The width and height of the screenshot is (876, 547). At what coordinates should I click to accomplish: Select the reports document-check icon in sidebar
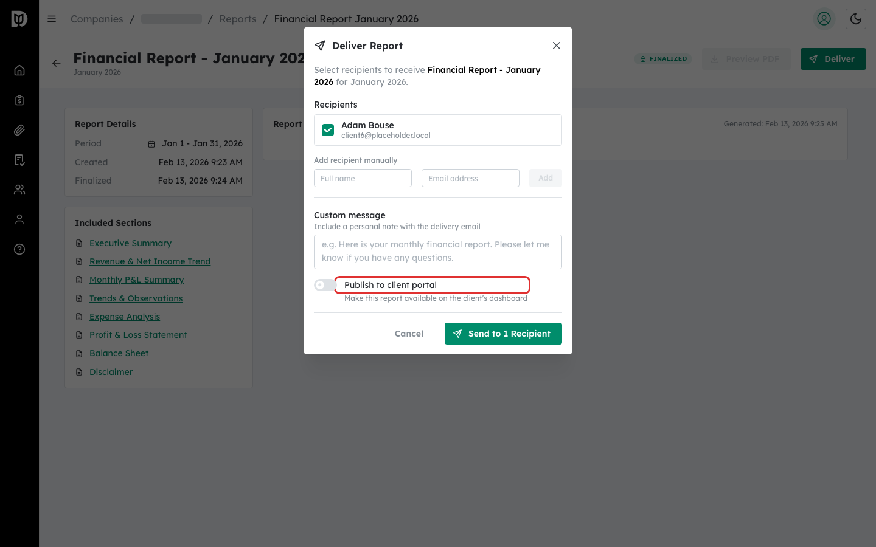[x=19, y=159]
